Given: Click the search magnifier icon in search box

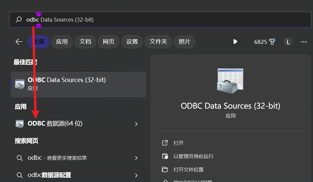Looking at the screenshot, I should coord(19,20).
